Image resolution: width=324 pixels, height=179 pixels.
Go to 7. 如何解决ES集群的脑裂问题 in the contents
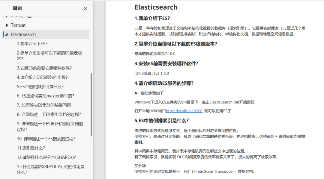pos(44,105)
